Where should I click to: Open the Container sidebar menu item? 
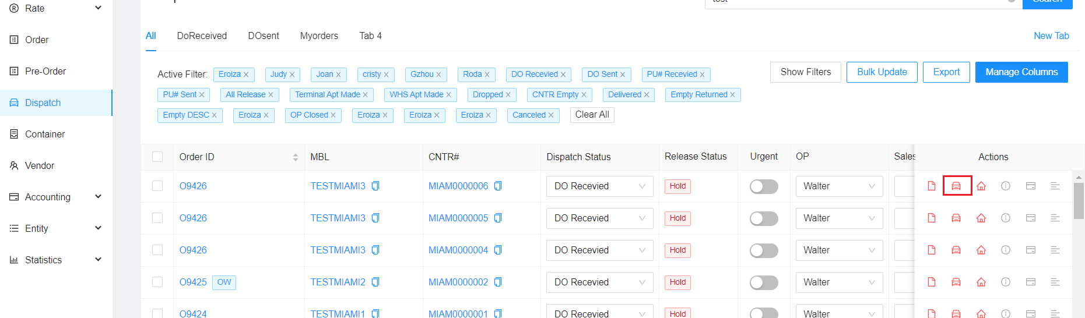(x=45, y=134)
